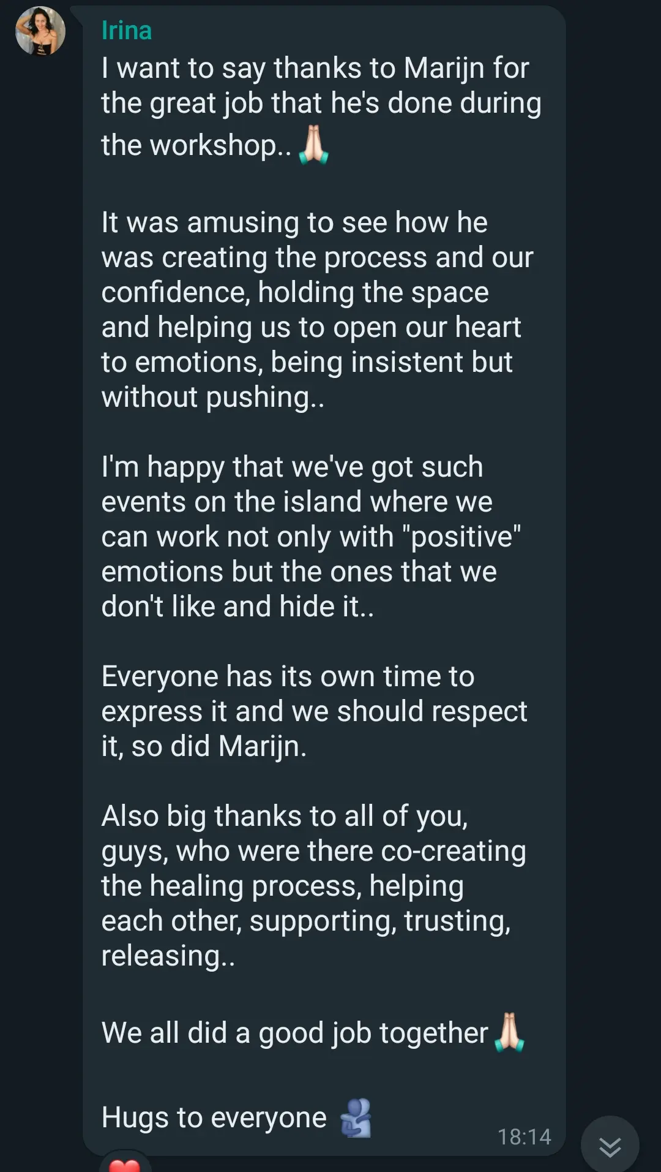Tap the sender name Irina
This screenshot has height=1172, width=661.
click(127, 31)
